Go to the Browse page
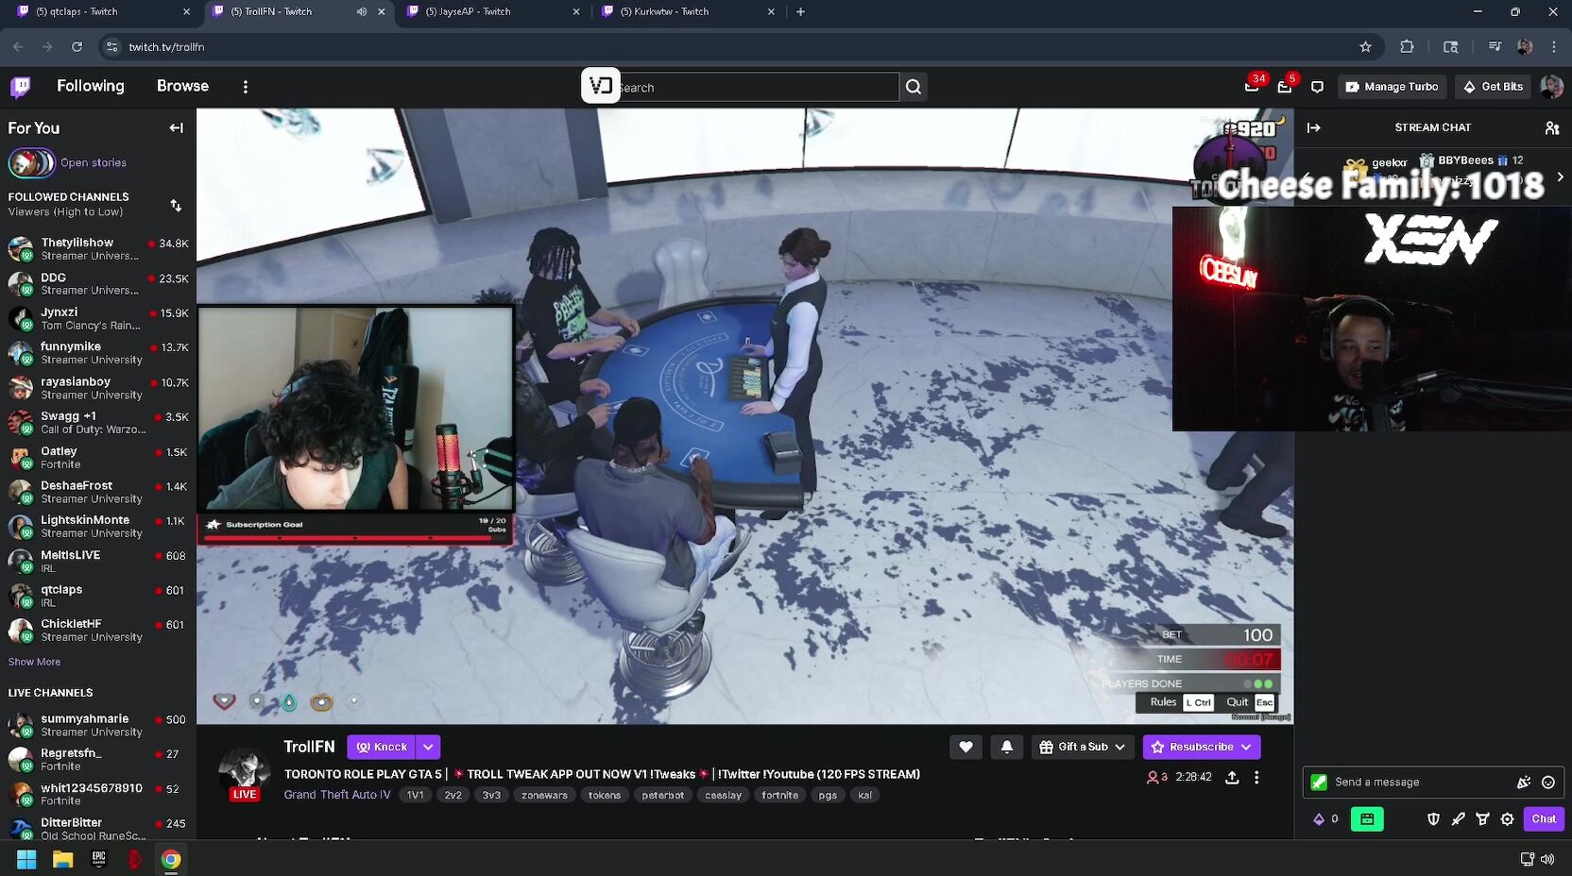The height and width of the screenshot is (876, 1572). point(182,86)
